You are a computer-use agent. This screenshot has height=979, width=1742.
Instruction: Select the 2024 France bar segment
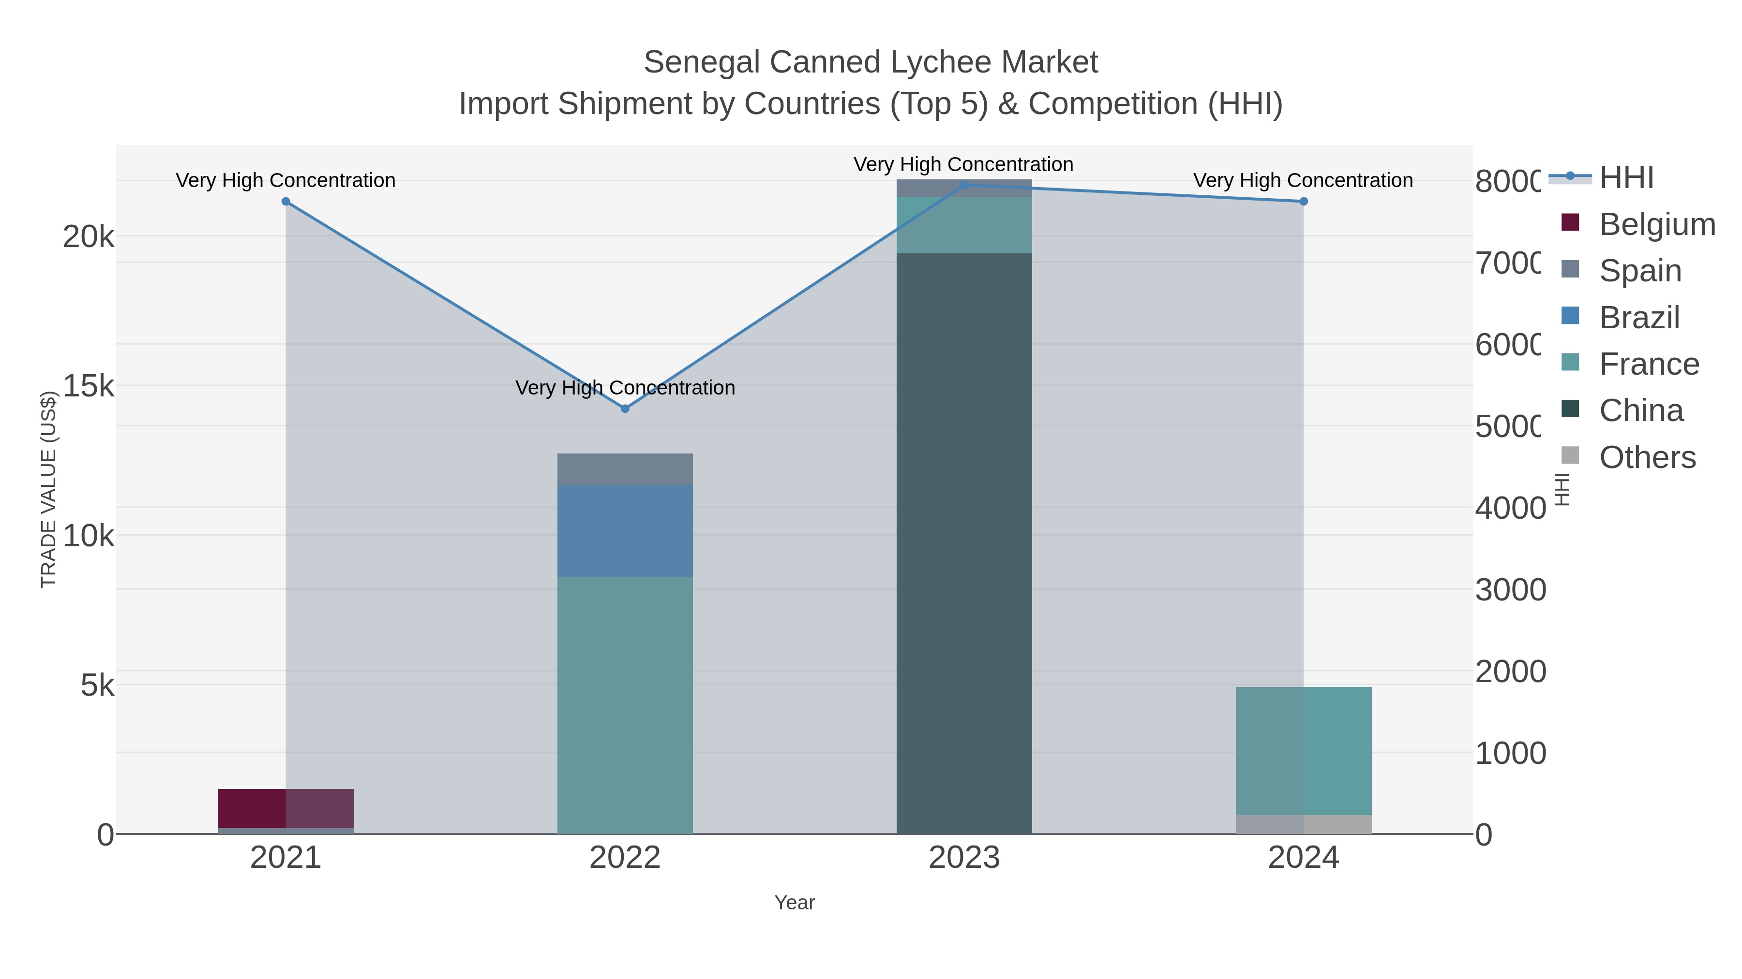click(x=1304, y=751)
